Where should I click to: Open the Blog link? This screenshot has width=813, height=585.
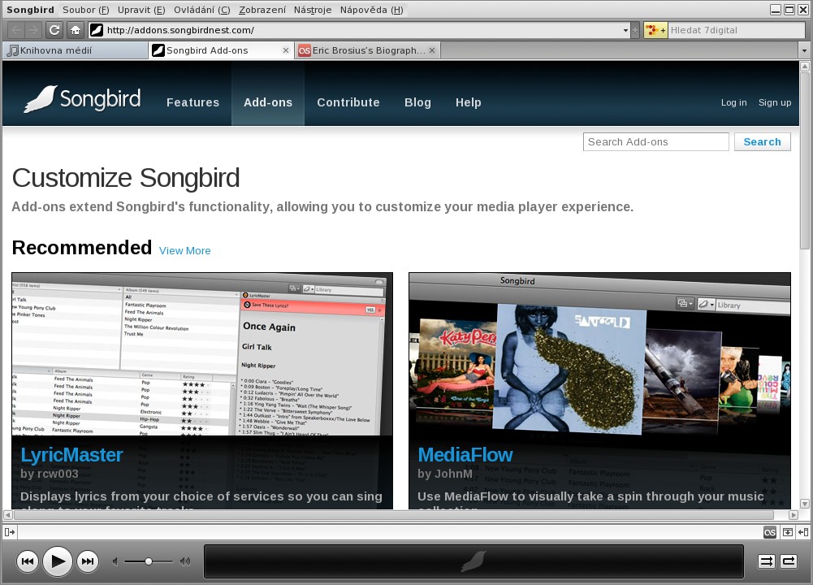(x=418, y=102)
